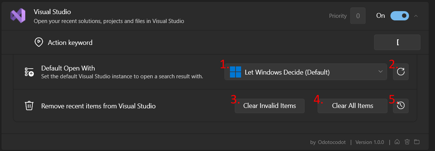Click the refresh Visual Studio instances button
The image size is (435, 151).
400,72
